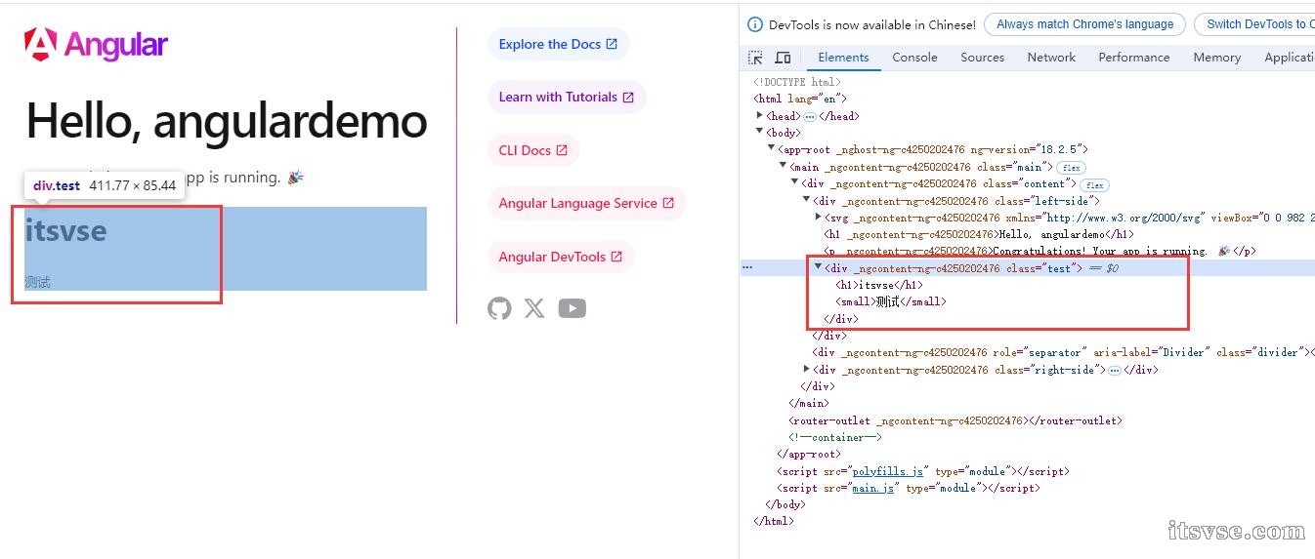
Task: Open the X (Twitter) icon link
Action: click(x=534, y=308)
